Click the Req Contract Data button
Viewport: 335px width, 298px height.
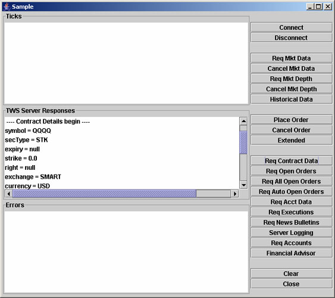(292, 161)
